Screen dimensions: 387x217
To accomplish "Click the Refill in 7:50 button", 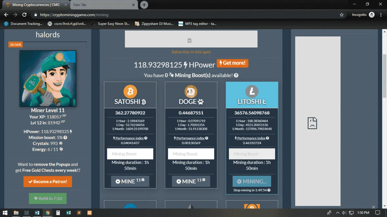I will [48, 198].
